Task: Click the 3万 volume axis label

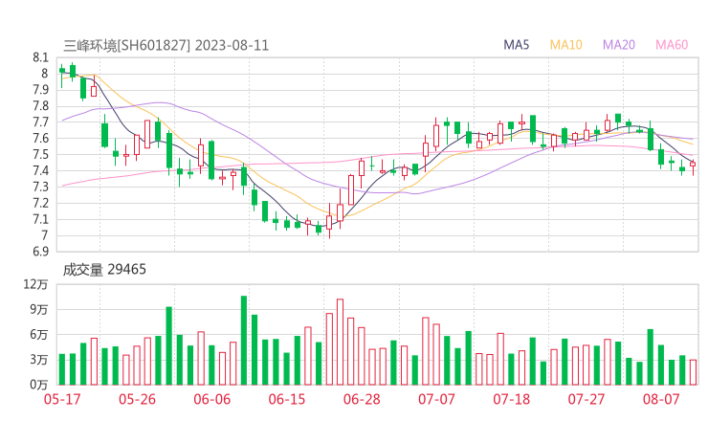Action: [x=39, y=360]
